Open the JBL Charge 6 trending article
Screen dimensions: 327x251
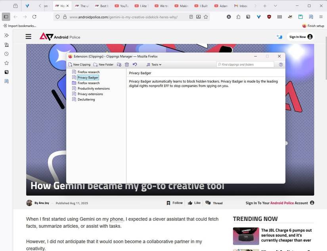(287, 235)
